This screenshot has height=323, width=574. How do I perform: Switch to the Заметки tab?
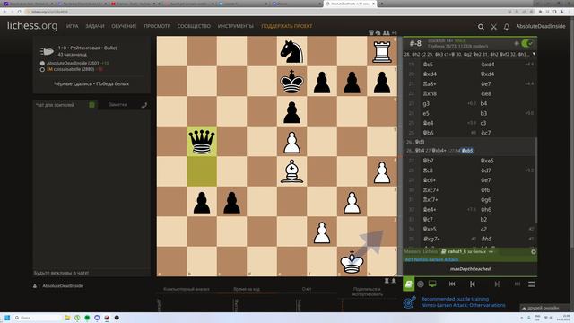click(x=117, y=105)
